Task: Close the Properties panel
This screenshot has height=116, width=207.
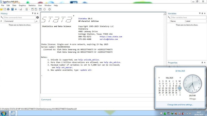Action: [205, 63]
